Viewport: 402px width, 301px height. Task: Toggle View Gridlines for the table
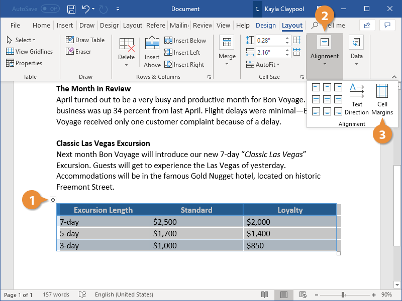[x=30, y=51]
